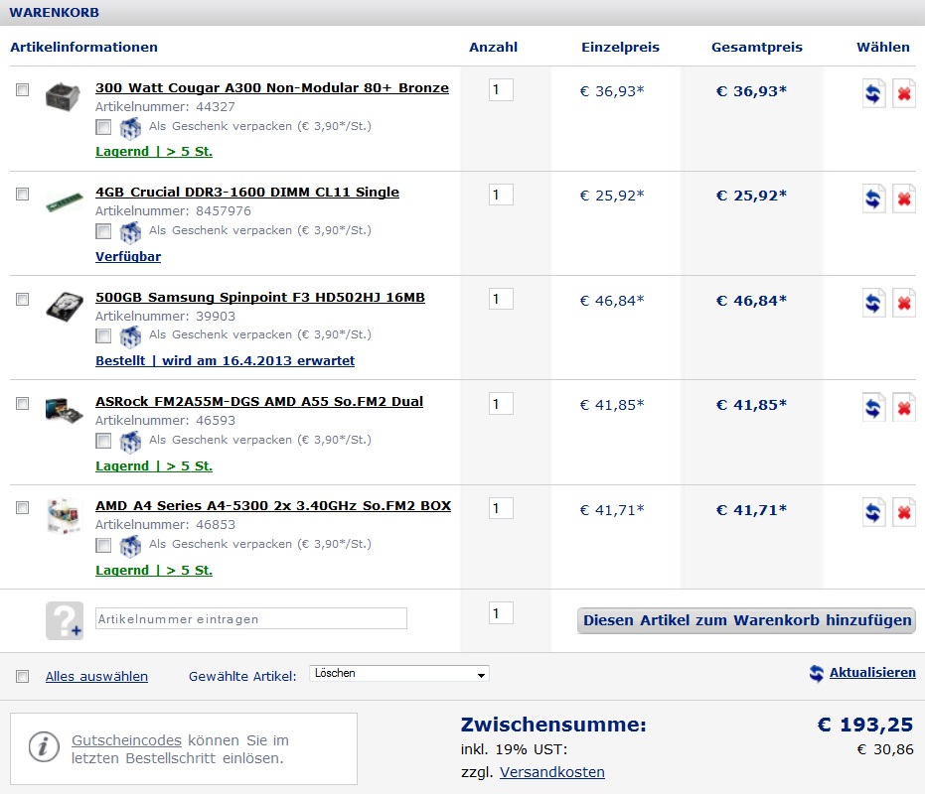Viewport: 925px width, 794px height.
Task: Open Samsung hard drive thumbnail
Action: pos(65,306)
